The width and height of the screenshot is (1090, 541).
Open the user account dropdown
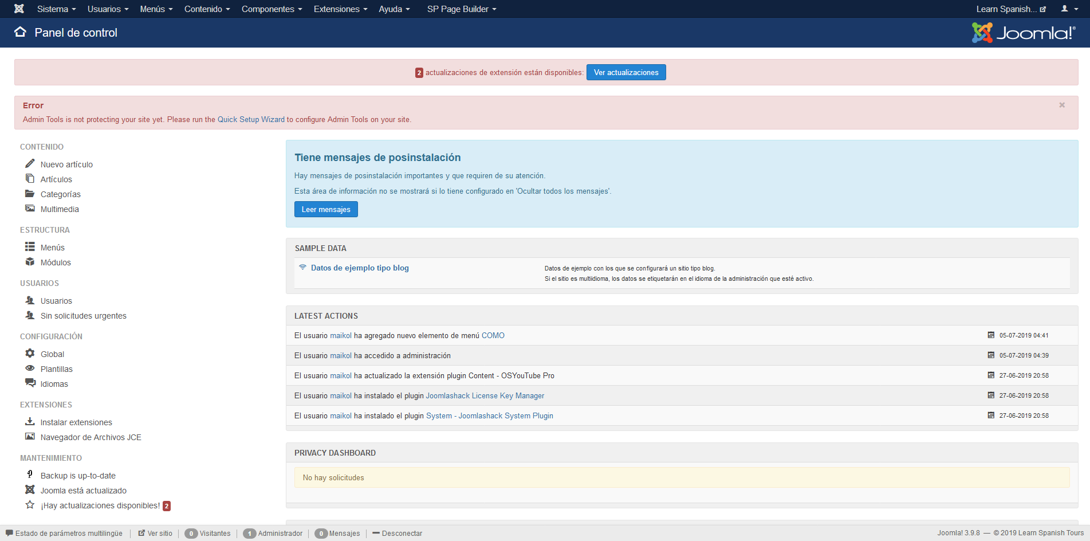pos(1069,9)
